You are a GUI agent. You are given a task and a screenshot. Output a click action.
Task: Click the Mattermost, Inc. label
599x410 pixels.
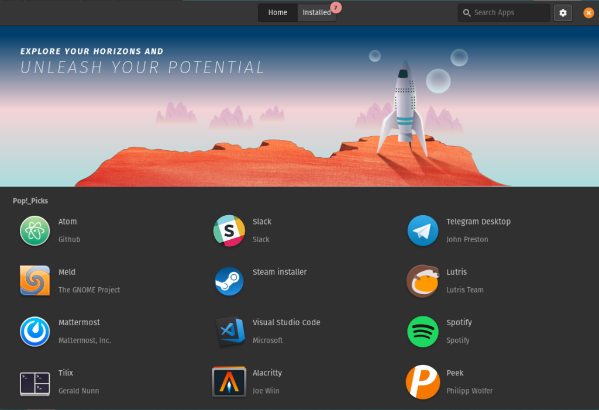pyautogui.click(x=85, y=340)
